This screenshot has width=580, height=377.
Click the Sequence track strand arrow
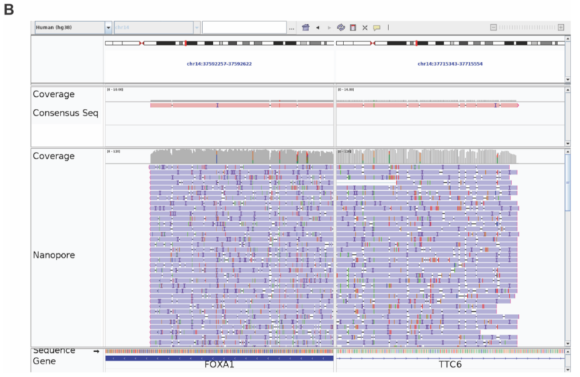point(96,351)
